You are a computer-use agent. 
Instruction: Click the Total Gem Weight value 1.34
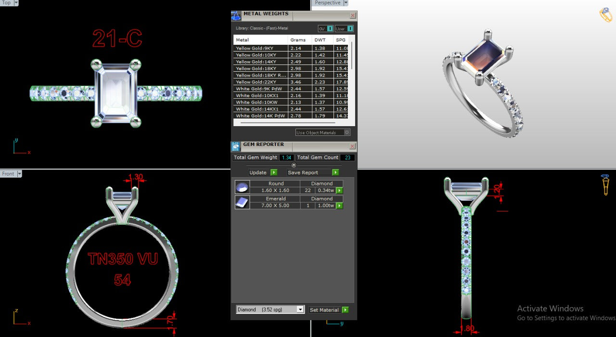pyautogui.click(x=287, y=157)
